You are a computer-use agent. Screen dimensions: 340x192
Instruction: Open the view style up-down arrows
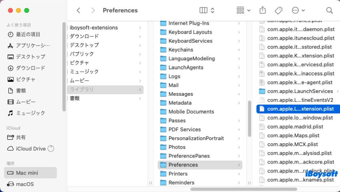tap(212, 10)
